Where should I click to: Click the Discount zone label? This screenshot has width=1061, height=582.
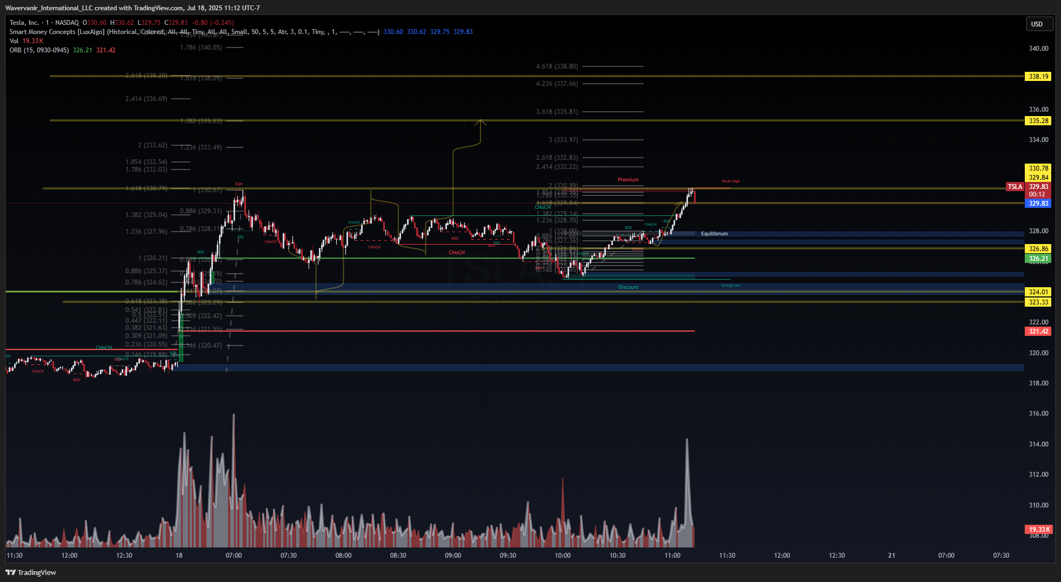coord(628,287)
